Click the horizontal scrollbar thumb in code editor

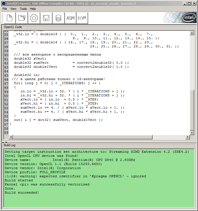[x=83, y=137]
